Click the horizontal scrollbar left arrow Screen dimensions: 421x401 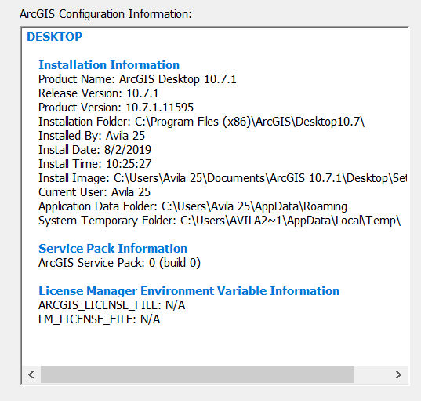[x=31, y=374]
